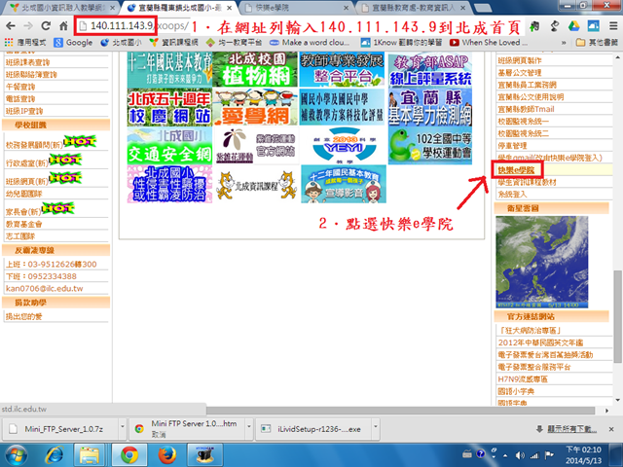
Task: Open Chrome from the Windows taskbar
Action: click(128, 454)
